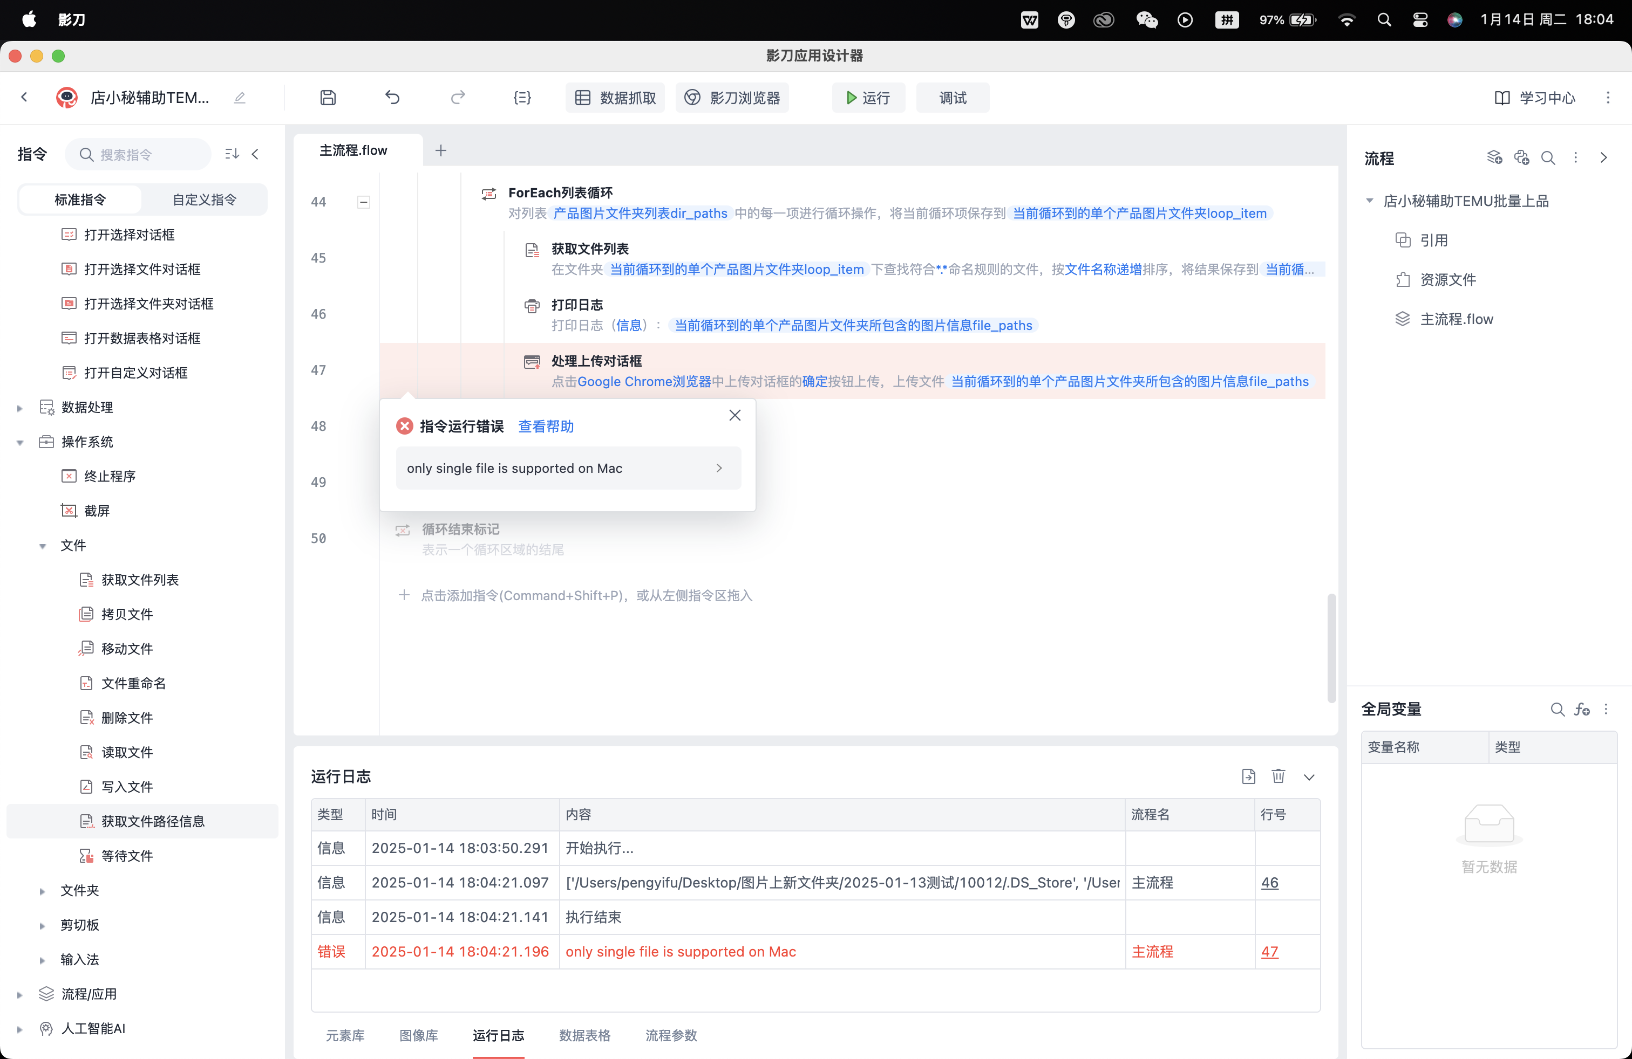This screenshot has height=1059, width=1632.
Task: Clear run log with trash icon
Action: pyautogui.click(x=1278, y=776)
